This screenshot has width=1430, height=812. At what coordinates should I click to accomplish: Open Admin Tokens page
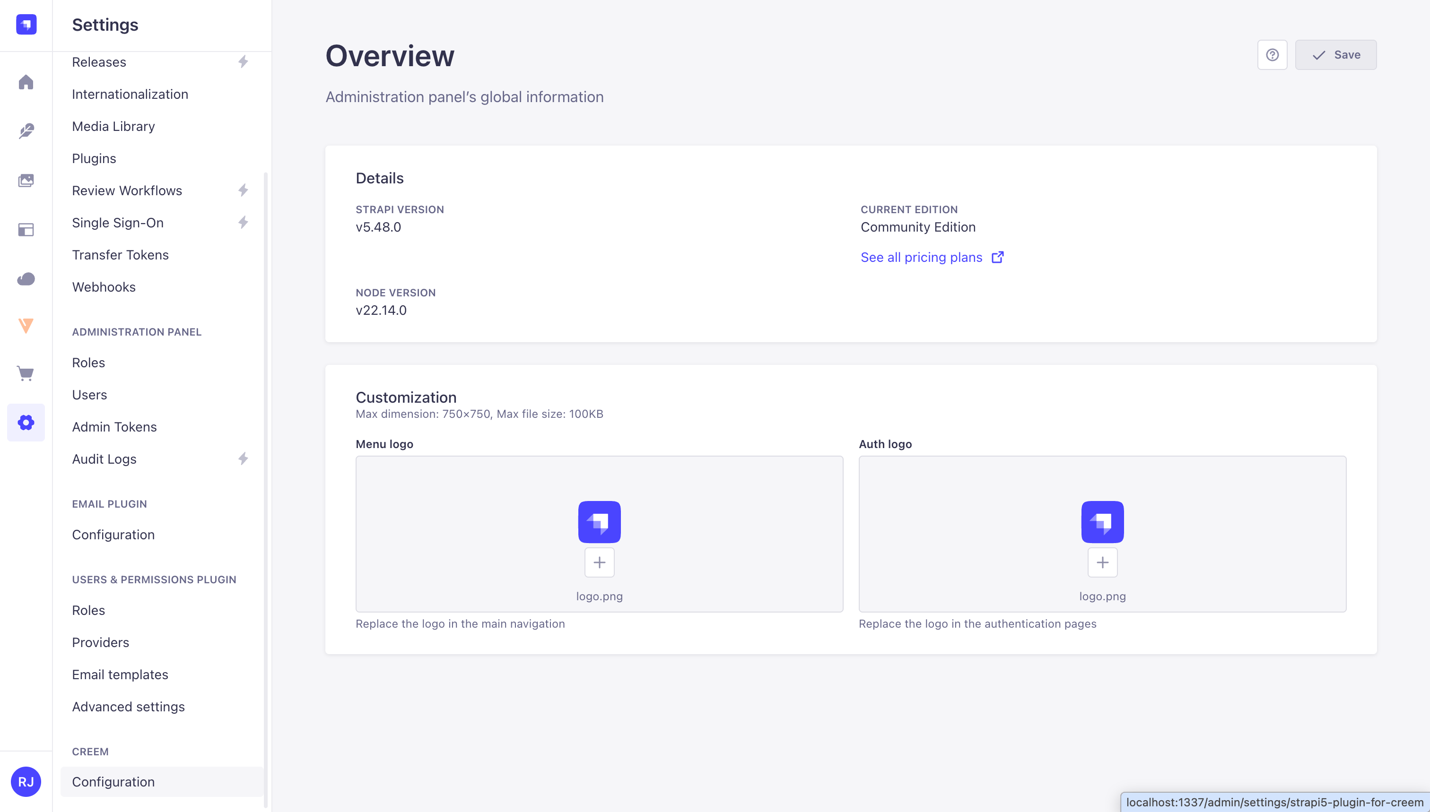114,427
